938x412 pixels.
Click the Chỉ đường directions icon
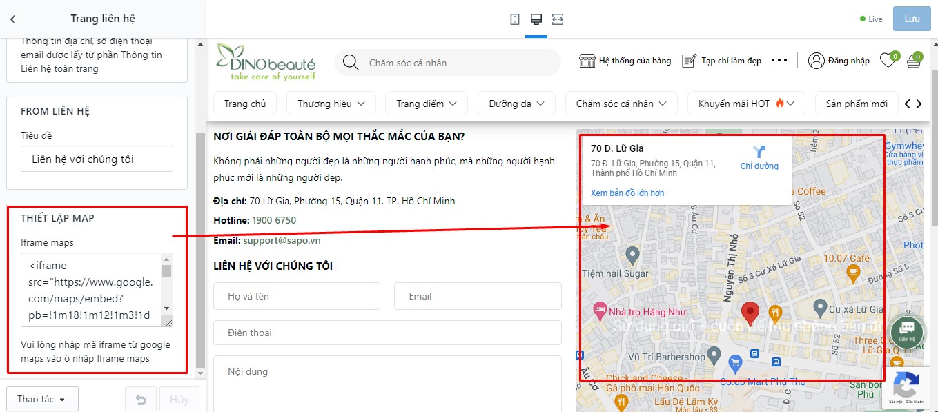tap(759, 151)
